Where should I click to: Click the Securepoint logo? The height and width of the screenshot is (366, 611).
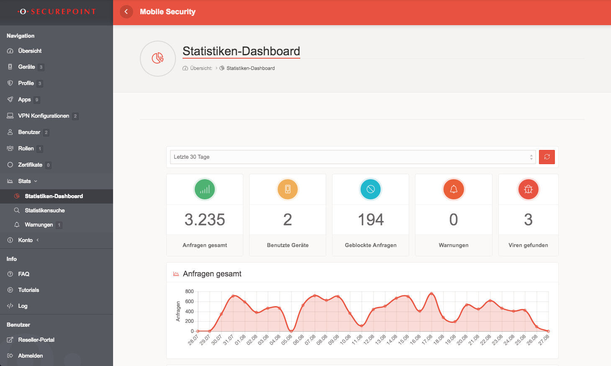pos(57,12)
